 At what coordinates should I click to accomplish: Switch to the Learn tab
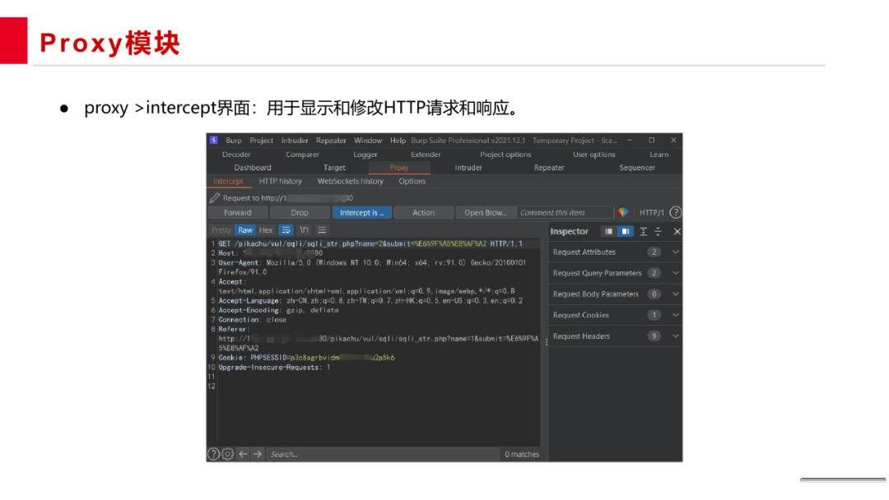pos(659,154)
